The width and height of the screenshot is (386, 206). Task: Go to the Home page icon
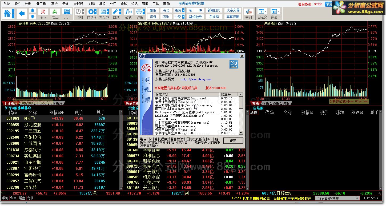point(7,13)
